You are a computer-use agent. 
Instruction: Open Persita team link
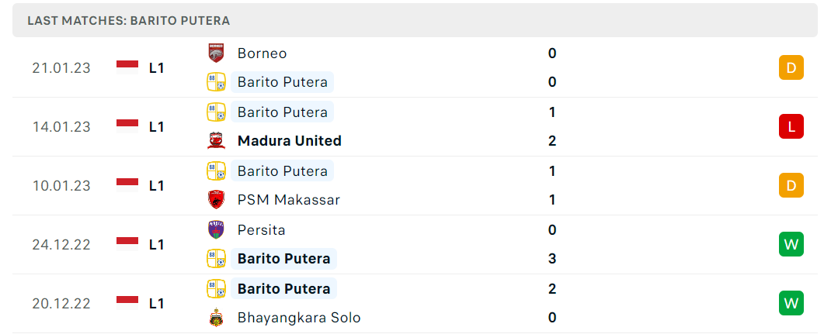pyautogui.click(x=261, y=230)
